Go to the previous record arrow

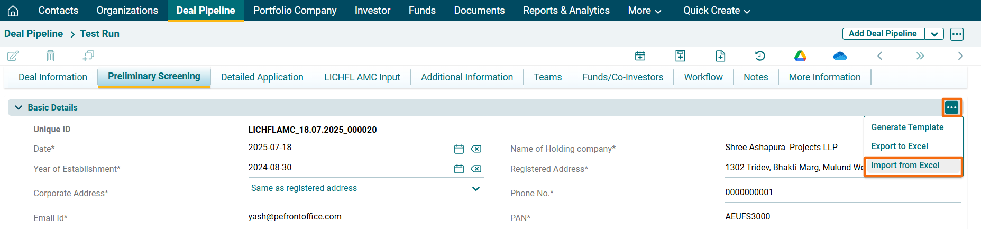point(880,56)
